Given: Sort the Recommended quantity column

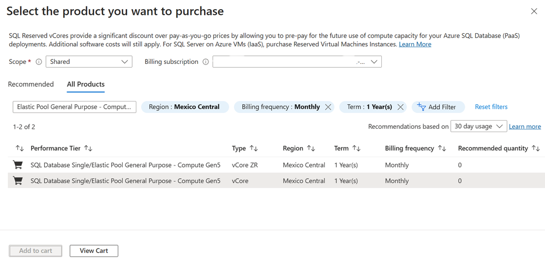Looking at the screenshot, I should coord(536,148).
